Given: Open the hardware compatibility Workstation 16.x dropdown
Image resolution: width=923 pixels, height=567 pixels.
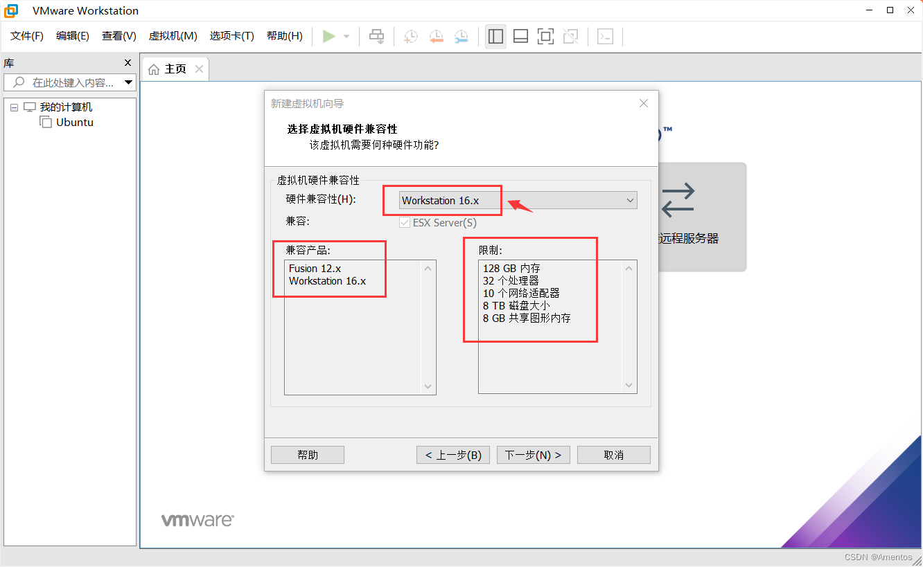Looking at the screenshot, I should click(x=518, y=201).
